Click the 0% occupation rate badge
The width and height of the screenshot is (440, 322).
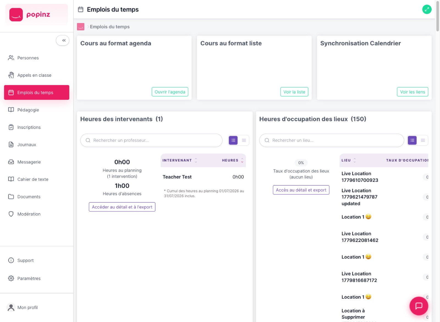coord(301,163)
